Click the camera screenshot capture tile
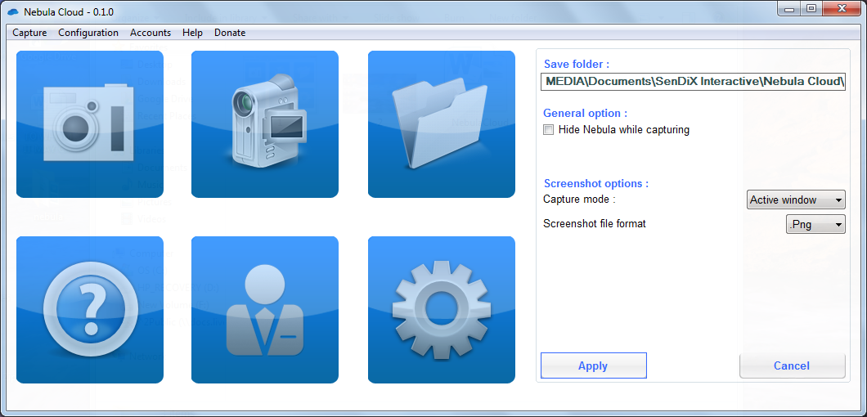This screenshot has width=867, height=417. 90,124
